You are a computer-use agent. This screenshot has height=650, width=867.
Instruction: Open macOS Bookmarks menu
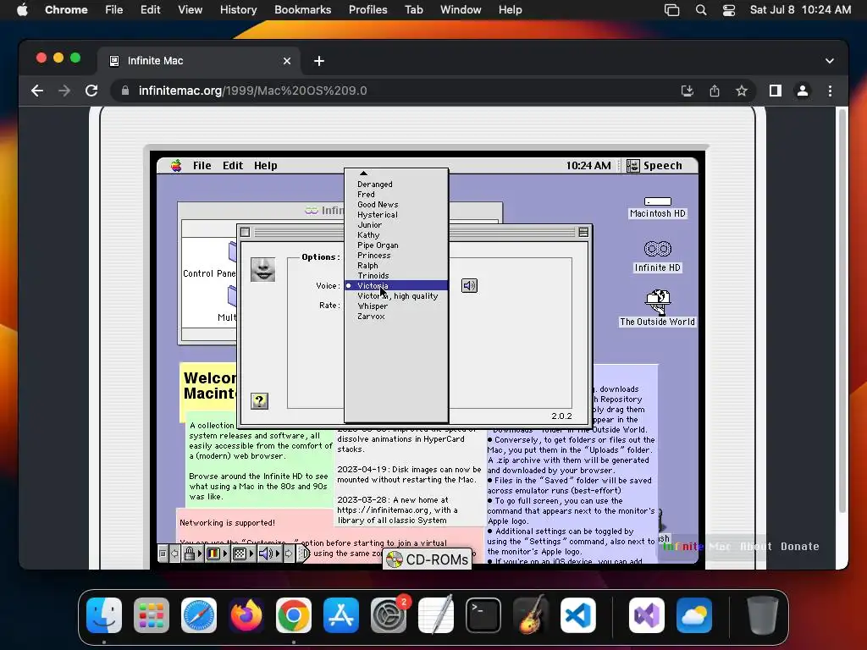(x=302, y=9)
